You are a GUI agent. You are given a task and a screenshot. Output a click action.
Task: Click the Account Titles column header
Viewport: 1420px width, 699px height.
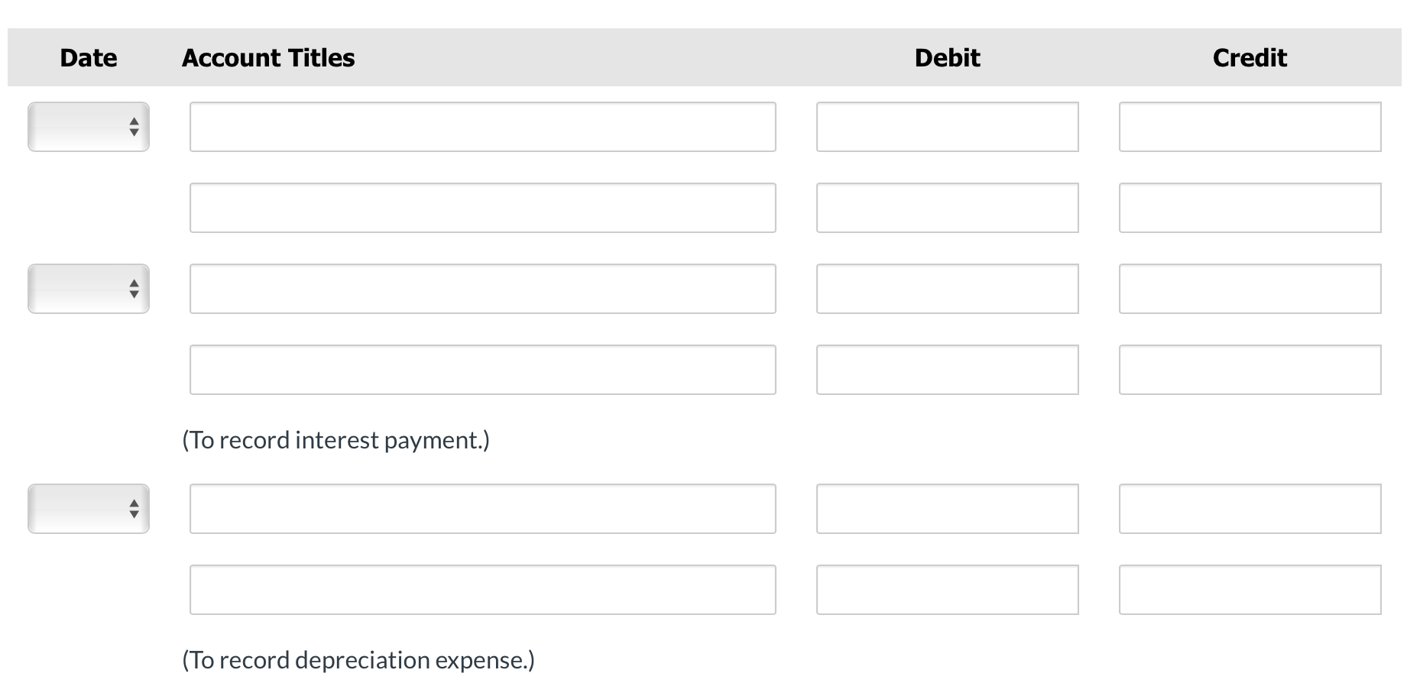[267, 57]
